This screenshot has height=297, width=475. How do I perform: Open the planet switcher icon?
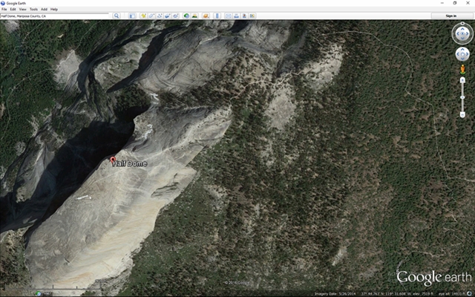[205, 16]
